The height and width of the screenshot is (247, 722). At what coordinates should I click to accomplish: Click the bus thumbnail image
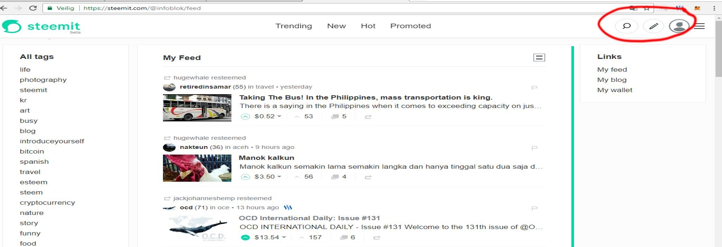[197, 108]
